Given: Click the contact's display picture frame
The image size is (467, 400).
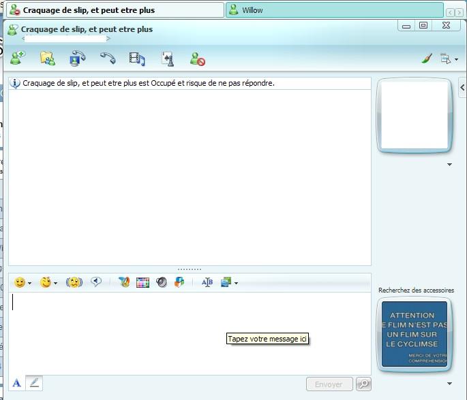Looking at the screenshot, I should coord(415,115).
